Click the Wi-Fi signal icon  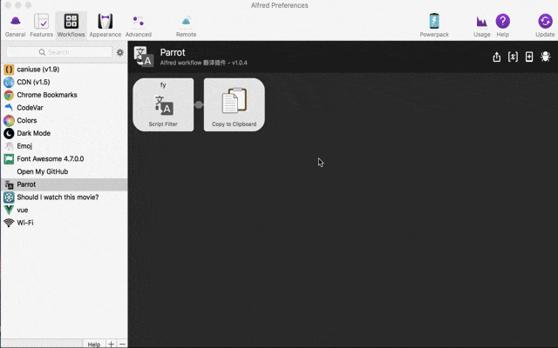click(x=9, y=223)
